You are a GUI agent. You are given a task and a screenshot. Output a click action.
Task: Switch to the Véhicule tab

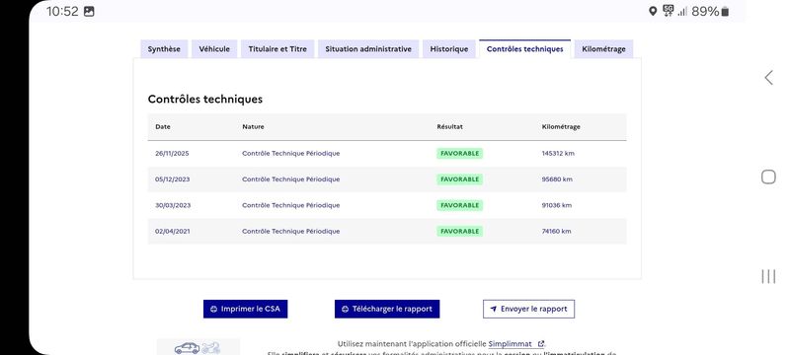tap(214, 49)
